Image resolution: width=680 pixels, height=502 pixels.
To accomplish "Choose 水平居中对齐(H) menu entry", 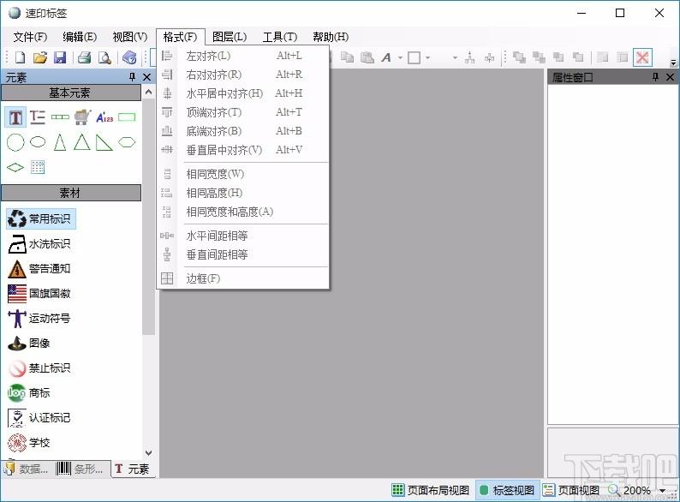I will pos(242,93).
